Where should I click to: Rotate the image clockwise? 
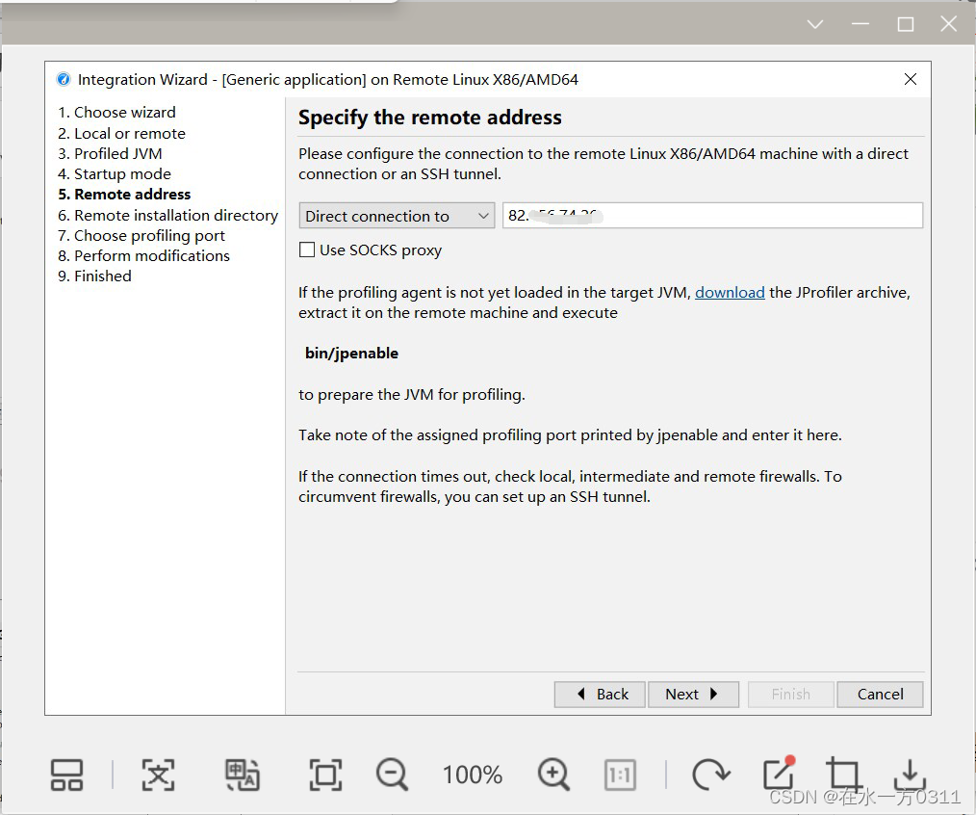tap(710, 775)
